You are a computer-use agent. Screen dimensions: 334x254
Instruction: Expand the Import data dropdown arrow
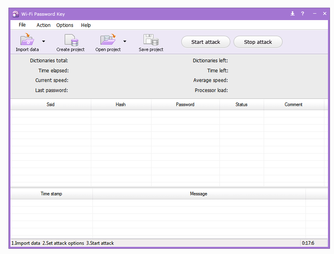tap(43, 41)
